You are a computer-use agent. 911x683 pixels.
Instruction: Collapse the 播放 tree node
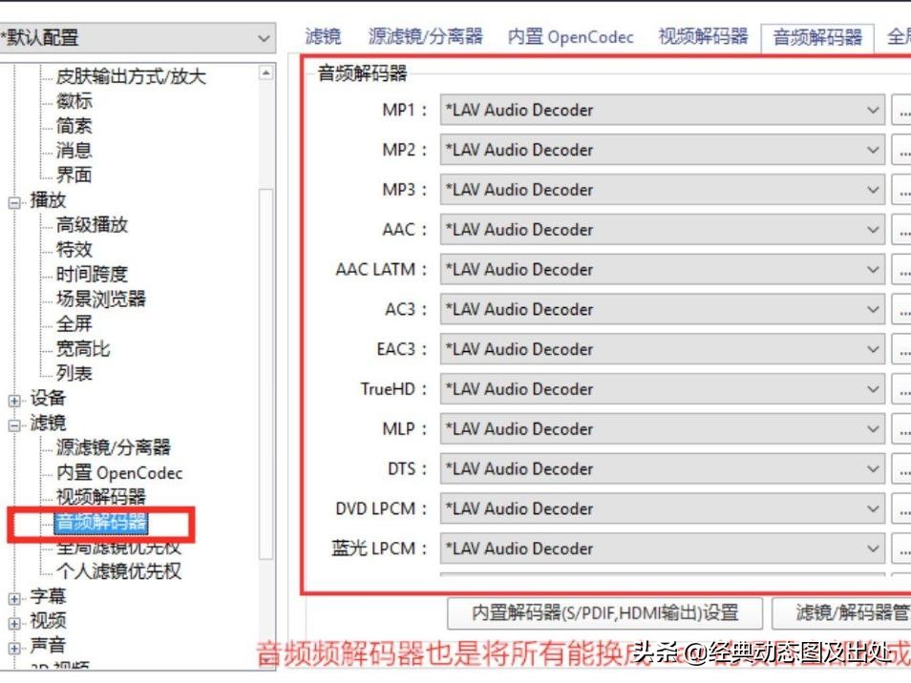click(14, 202)
